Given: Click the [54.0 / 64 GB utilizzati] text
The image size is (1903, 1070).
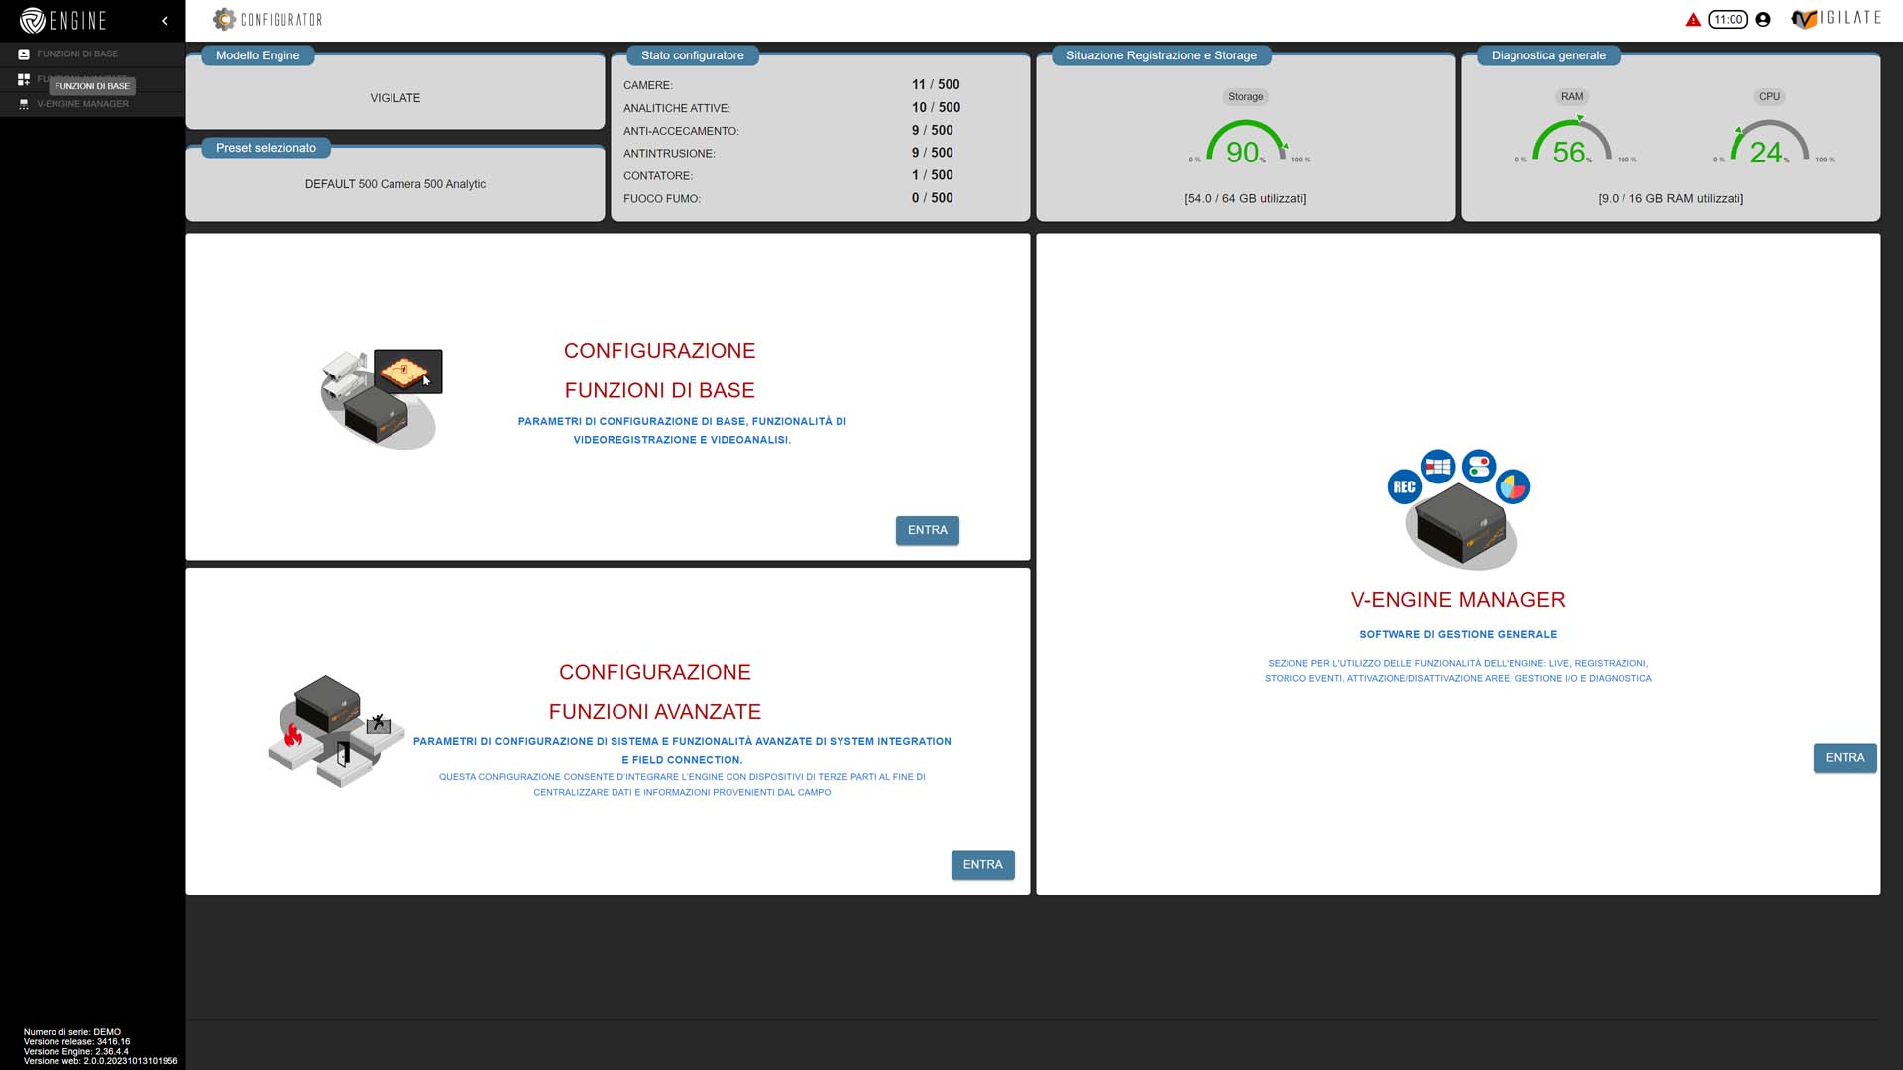Looking at the screenshot, I should pos(1245,199).
